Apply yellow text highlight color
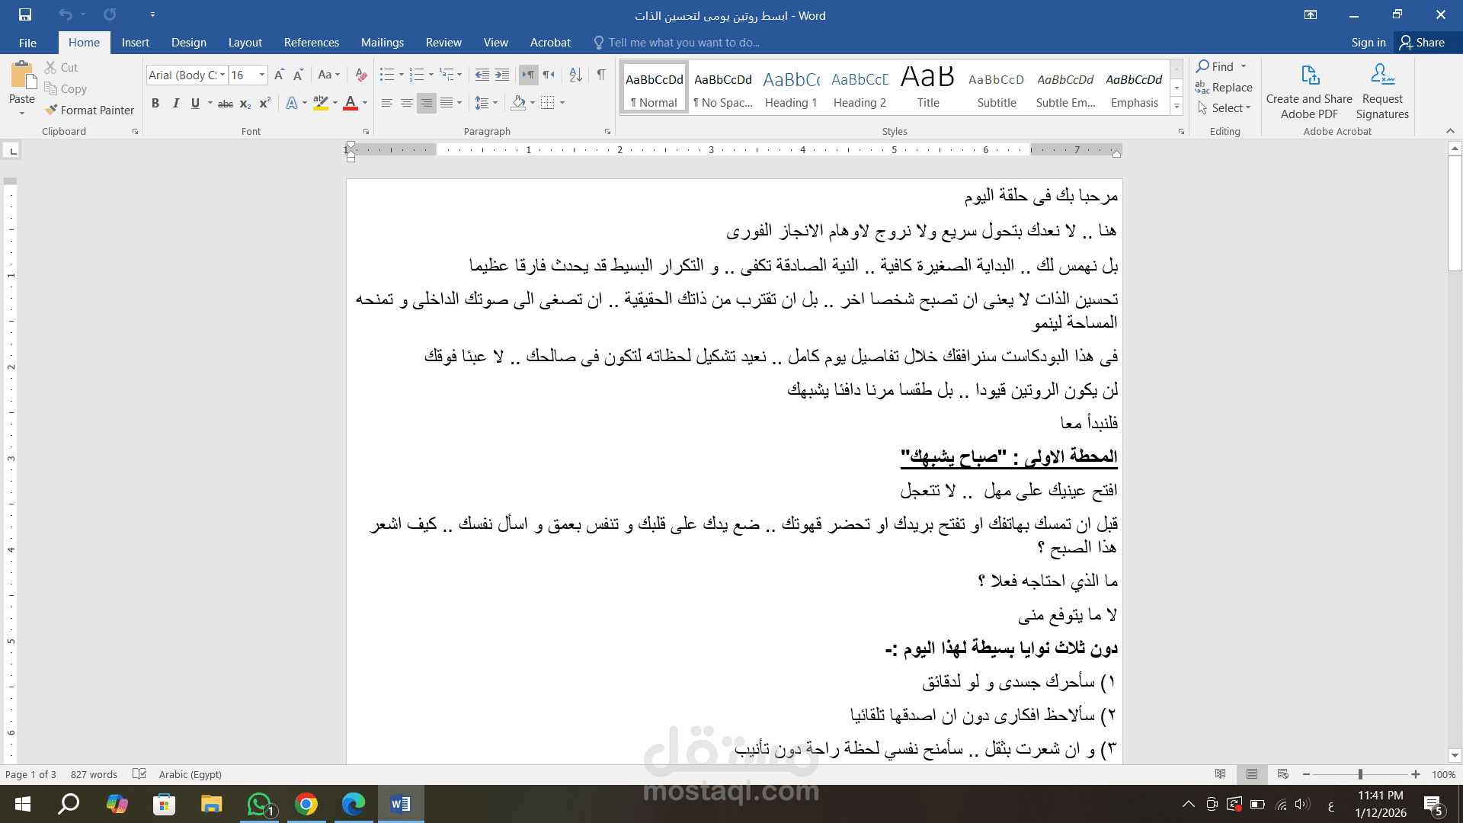 [x=321, y=103]
